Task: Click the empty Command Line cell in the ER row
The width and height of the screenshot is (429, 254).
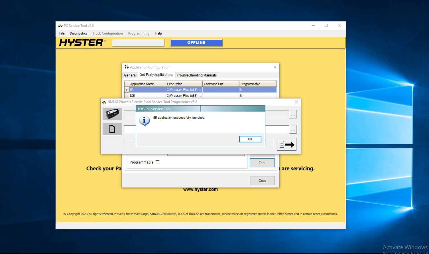Action: click(x=221, y=90)
